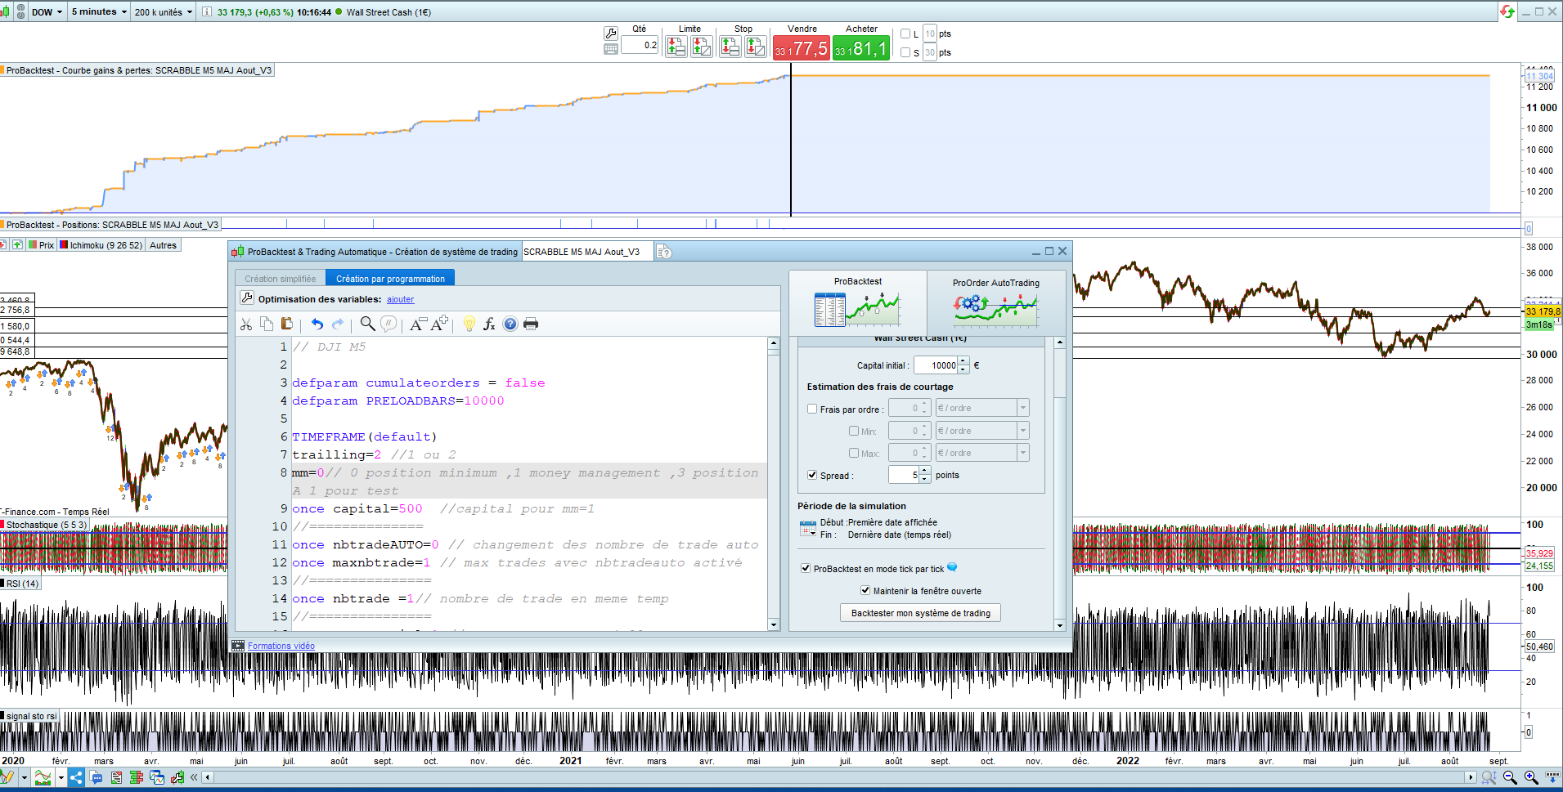The height and width of the screenshot is (792, 1563).
Task: Select the ProOrder AutoTrading tab
Action: click(x=995, y=302)
